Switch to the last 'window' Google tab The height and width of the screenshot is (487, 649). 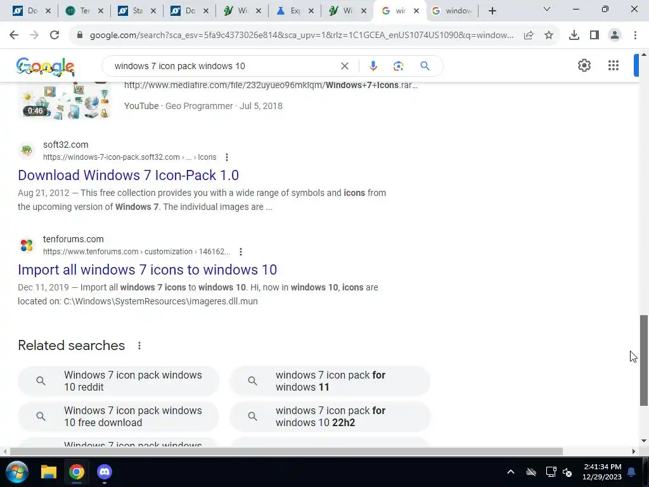tap(452, 11)
